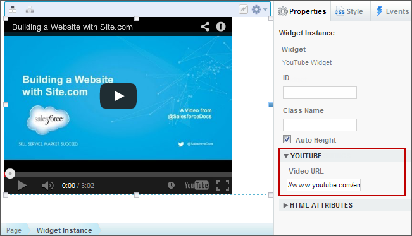Click the YouTube logo in the player

pyautogui.click(x=197, y=186)
